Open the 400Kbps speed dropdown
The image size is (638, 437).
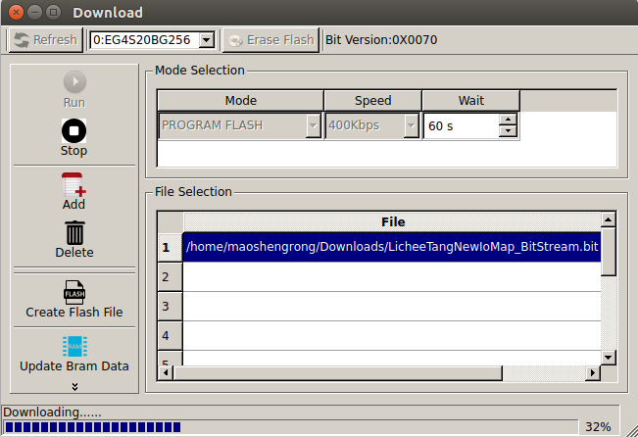pos(411,125)
